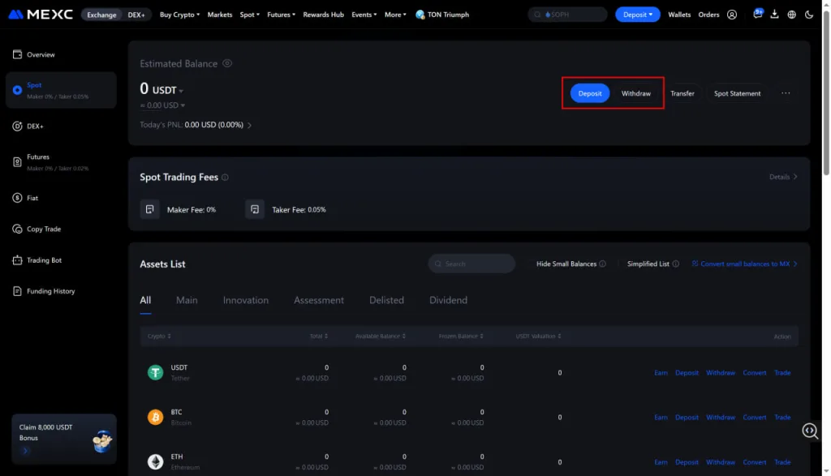The width and height of the screenshot is (831, 476).
Task: Toggle Hide Small Balances
Action: (x=566, y=264)
